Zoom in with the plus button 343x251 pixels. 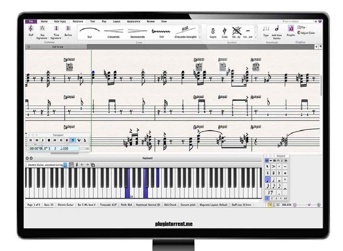coord(319,205)
